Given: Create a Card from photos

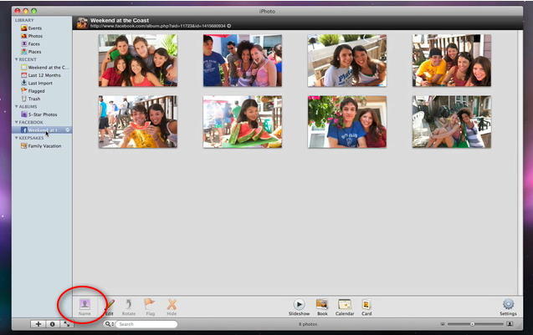Looking at the screenshot, I should coord(366,307).
